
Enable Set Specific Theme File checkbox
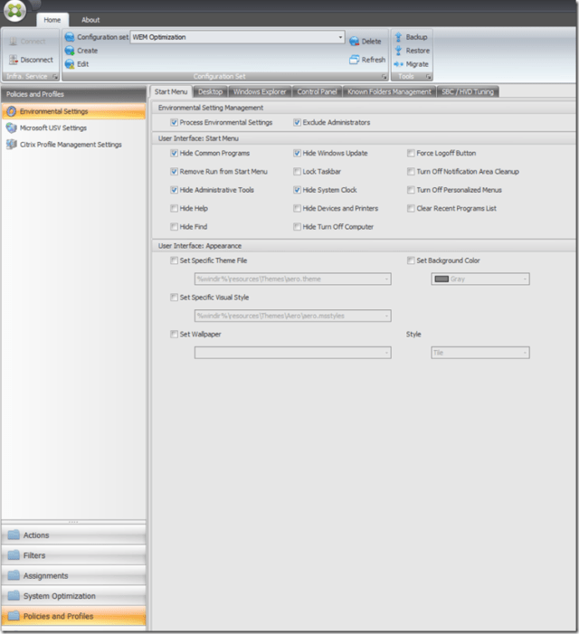[x=175, y=260]
